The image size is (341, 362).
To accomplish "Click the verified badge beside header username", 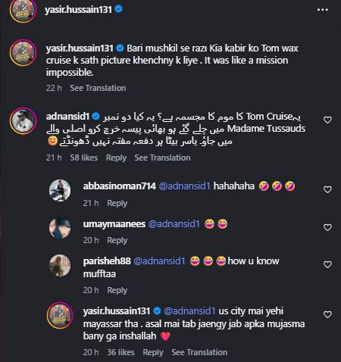I will (119, 9).
